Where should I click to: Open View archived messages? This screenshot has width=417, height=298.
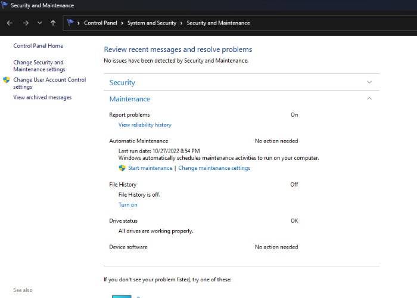42,97
